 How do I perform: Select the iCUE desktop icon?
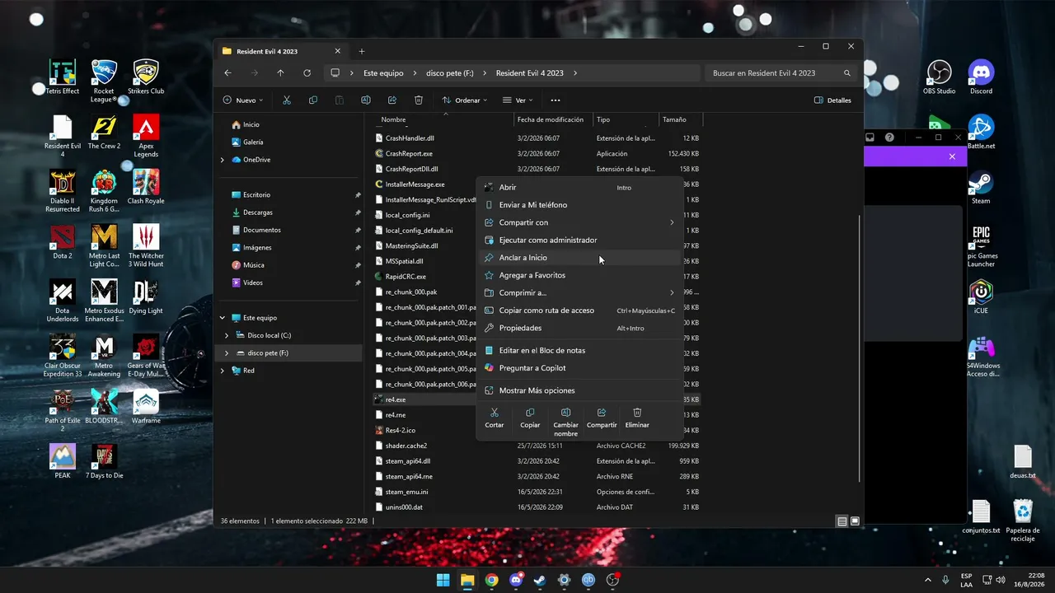(981, 296)
